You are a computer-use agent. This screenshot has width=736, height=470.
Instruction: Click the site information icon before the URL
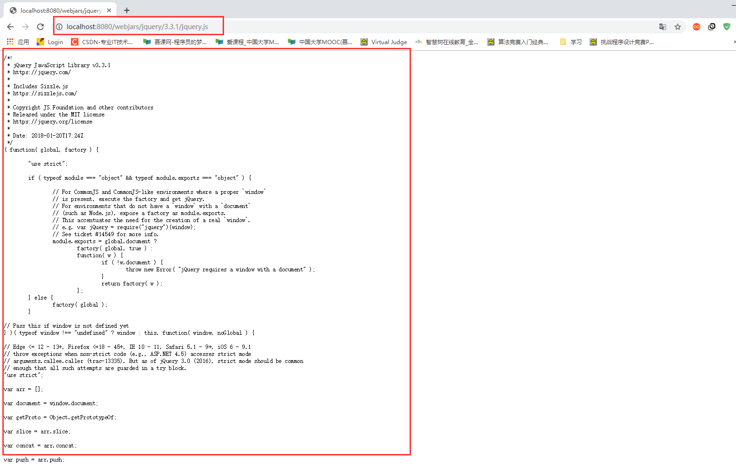pos(59,27)
